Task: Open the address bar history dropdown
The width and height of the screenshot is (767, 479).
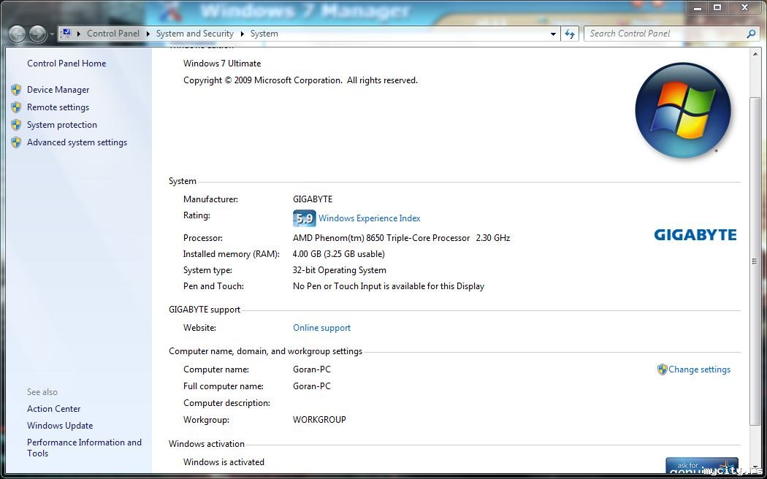Action: [x=553, y=34]
